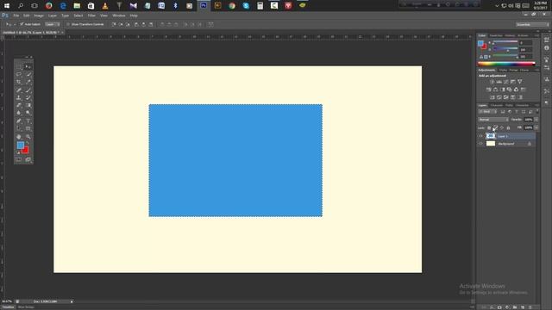Toggle lock all padlock in Layers panel
The width and height of the screenshot is (552, 310).
pyautogui.click(x=508, y=127)
